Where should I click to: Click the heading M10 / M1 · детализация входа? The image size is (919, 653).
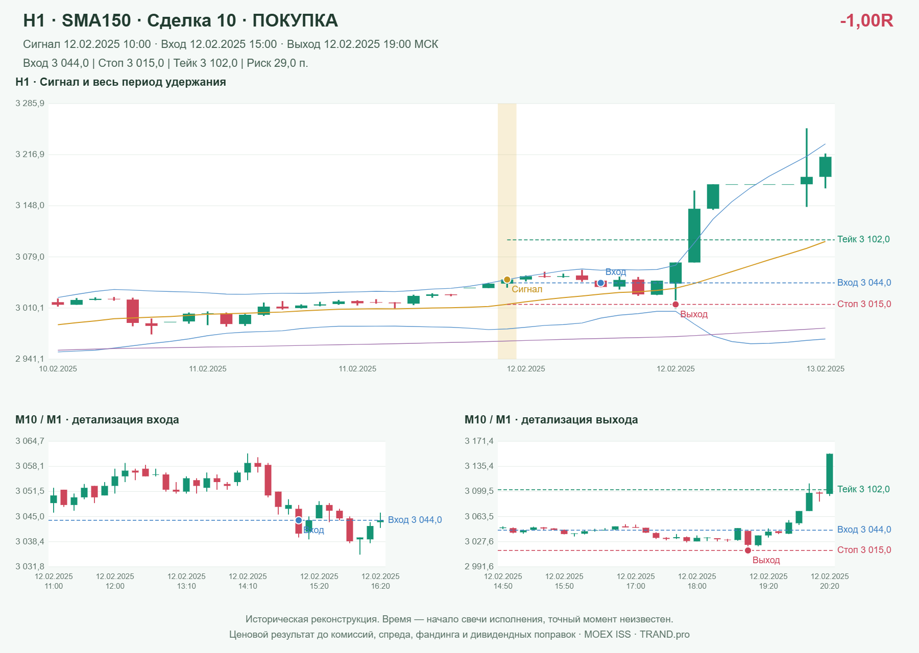pos(97,420)
